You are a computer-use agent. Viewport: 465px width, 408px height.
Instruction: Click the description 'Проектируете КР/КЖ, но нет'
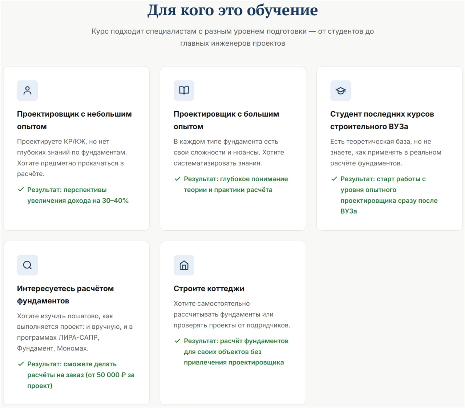click(x=72, y=158)
